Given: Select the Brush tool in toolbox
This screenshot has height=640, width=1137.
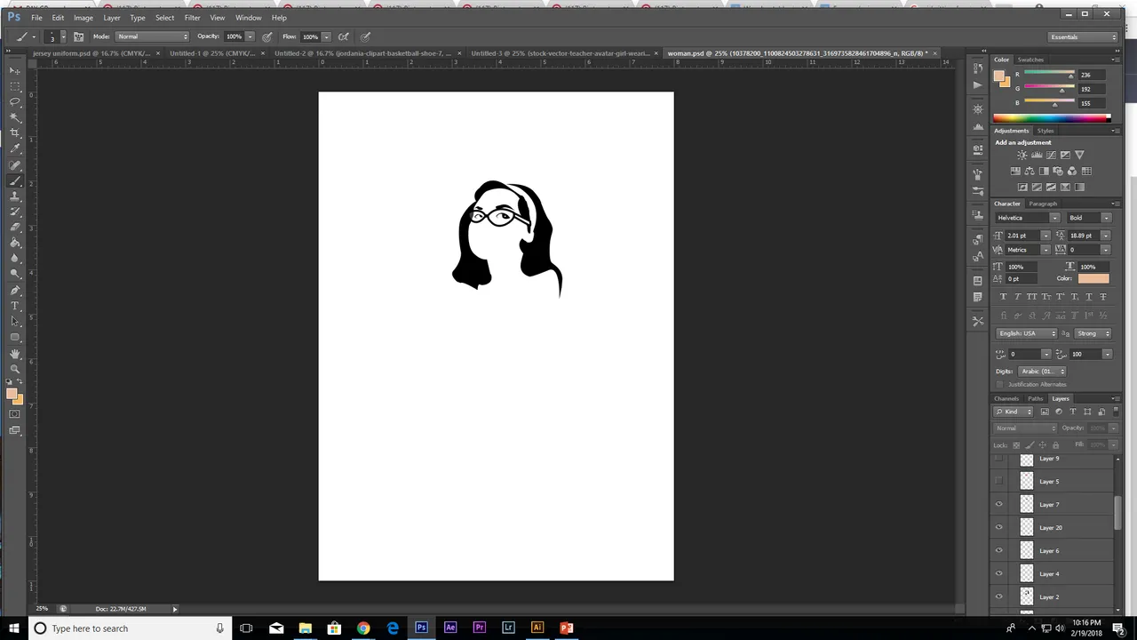Looking at the screenshot, I should (x=15, y=180).
